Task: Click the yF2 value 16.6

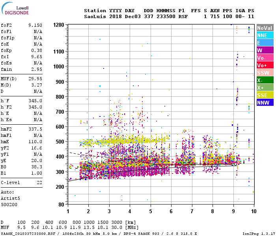Action: 37,148
